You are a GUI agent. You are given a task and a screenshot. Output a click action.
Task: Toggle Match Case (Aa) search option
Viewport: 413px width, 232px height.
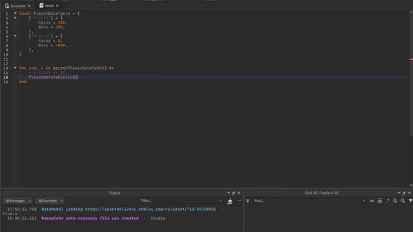[372, 201]
